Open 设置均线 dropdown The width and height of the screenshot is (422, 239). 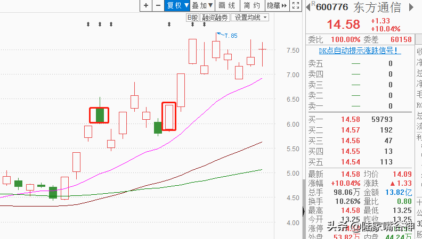pyautogui.click(x=250, y=18)
